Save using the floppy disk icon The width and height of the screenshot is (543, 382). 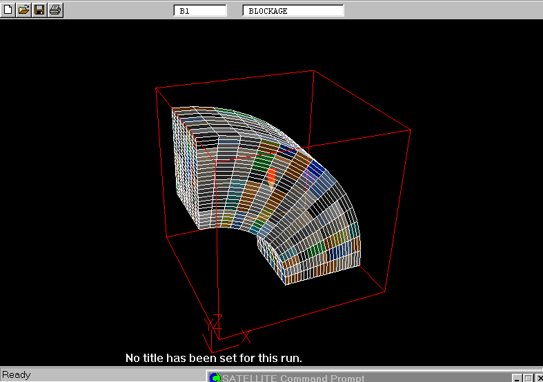(x=39, y=10)
